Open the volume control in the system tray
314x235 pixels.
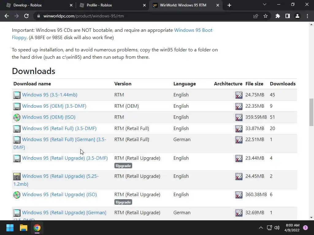(277, 228)
